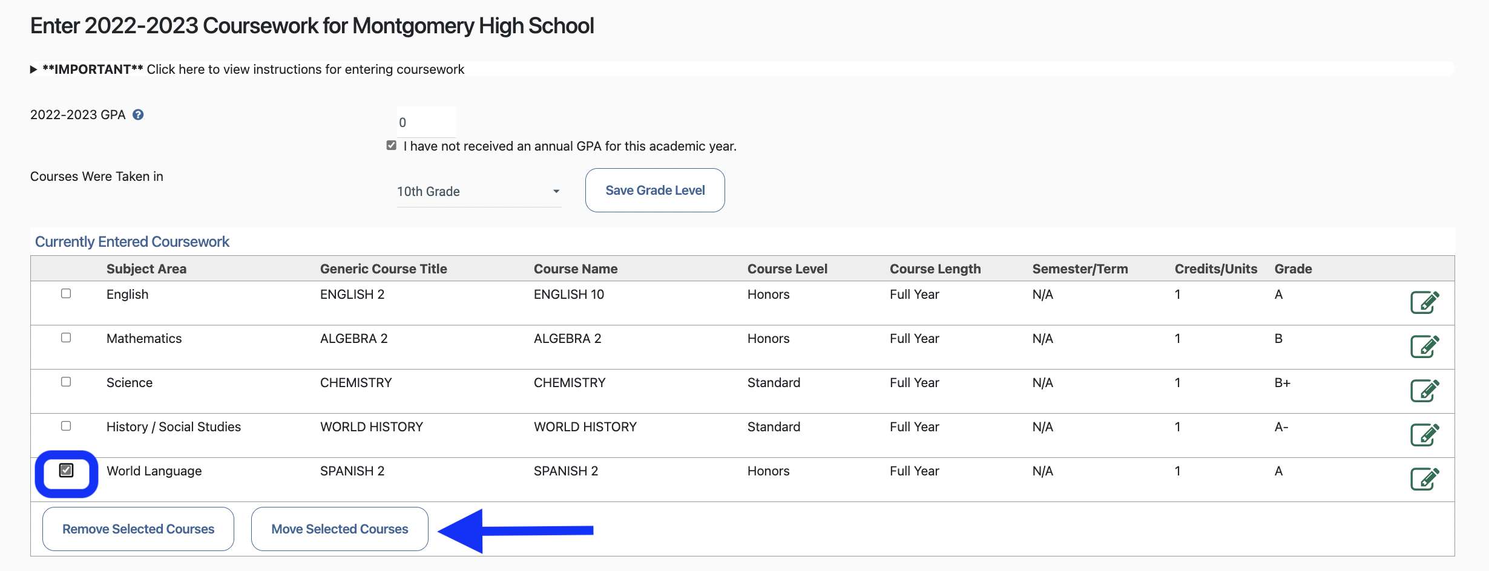Edit the World History course row

tap(1424, 434)
